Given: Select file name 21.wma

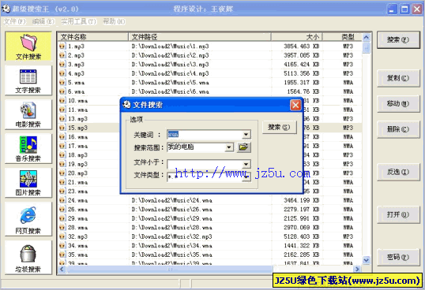Looking at the screenshot, I should tap(77, 182).
